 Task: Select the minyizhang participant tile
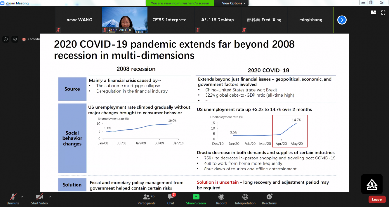click(311, 20)
